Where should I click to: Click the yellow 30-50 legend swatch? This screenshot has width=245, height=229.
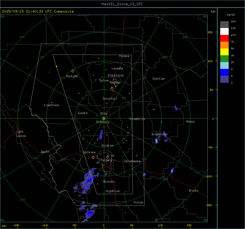pyautogui.click(x=224, y=52)
